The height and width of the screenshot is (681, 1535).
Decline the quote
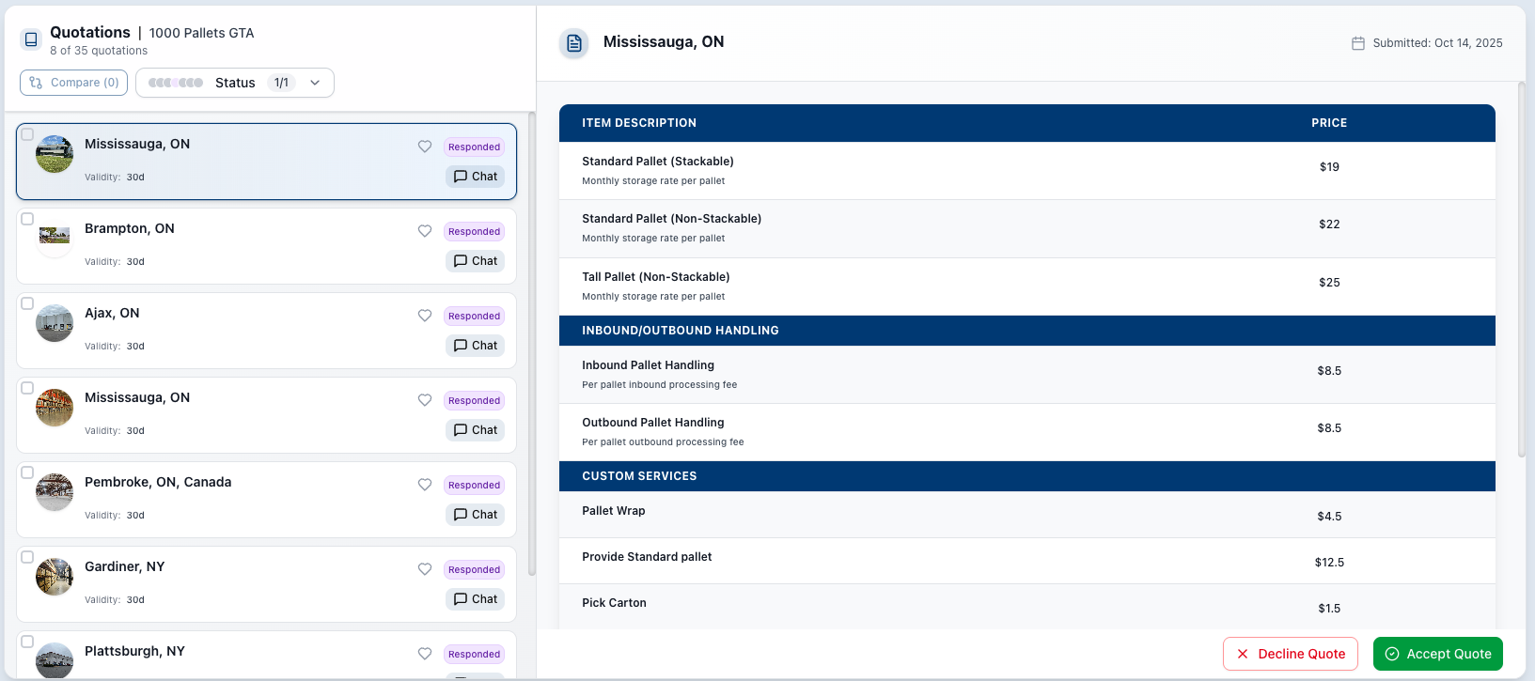pyautogui.click(x=1291, y=654)
